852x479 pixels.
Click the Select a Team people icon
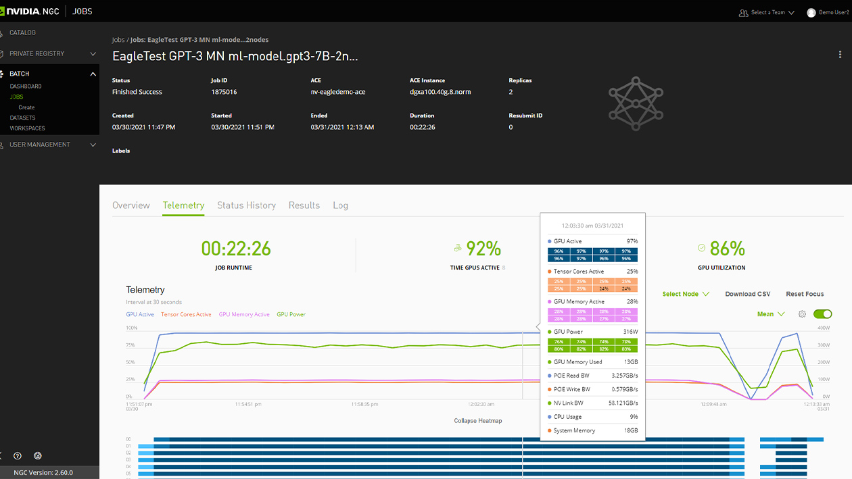coord(744,12)
